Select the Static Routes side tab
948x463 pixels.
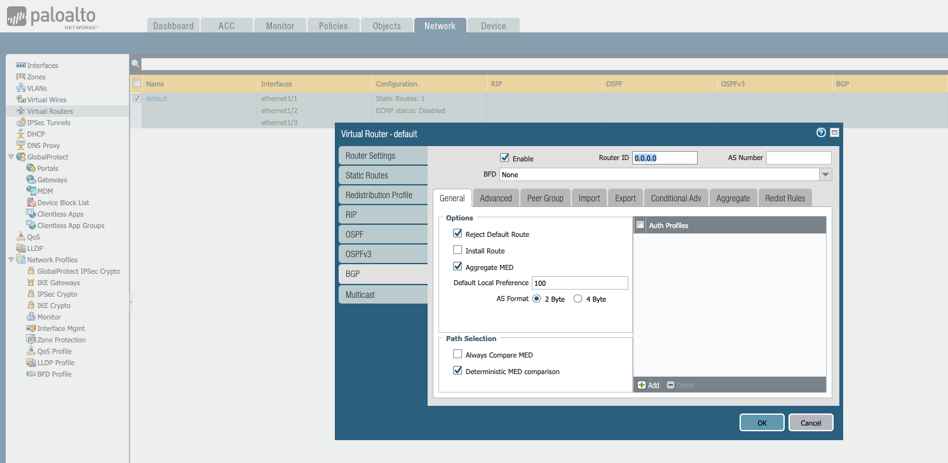pyautogui.click(x=383, y=175)
